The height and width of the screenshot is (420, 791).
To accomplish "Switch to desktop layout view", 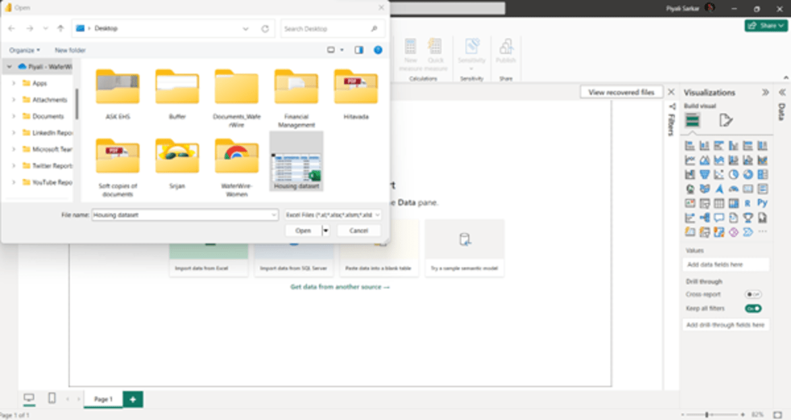I will point(29,398).
